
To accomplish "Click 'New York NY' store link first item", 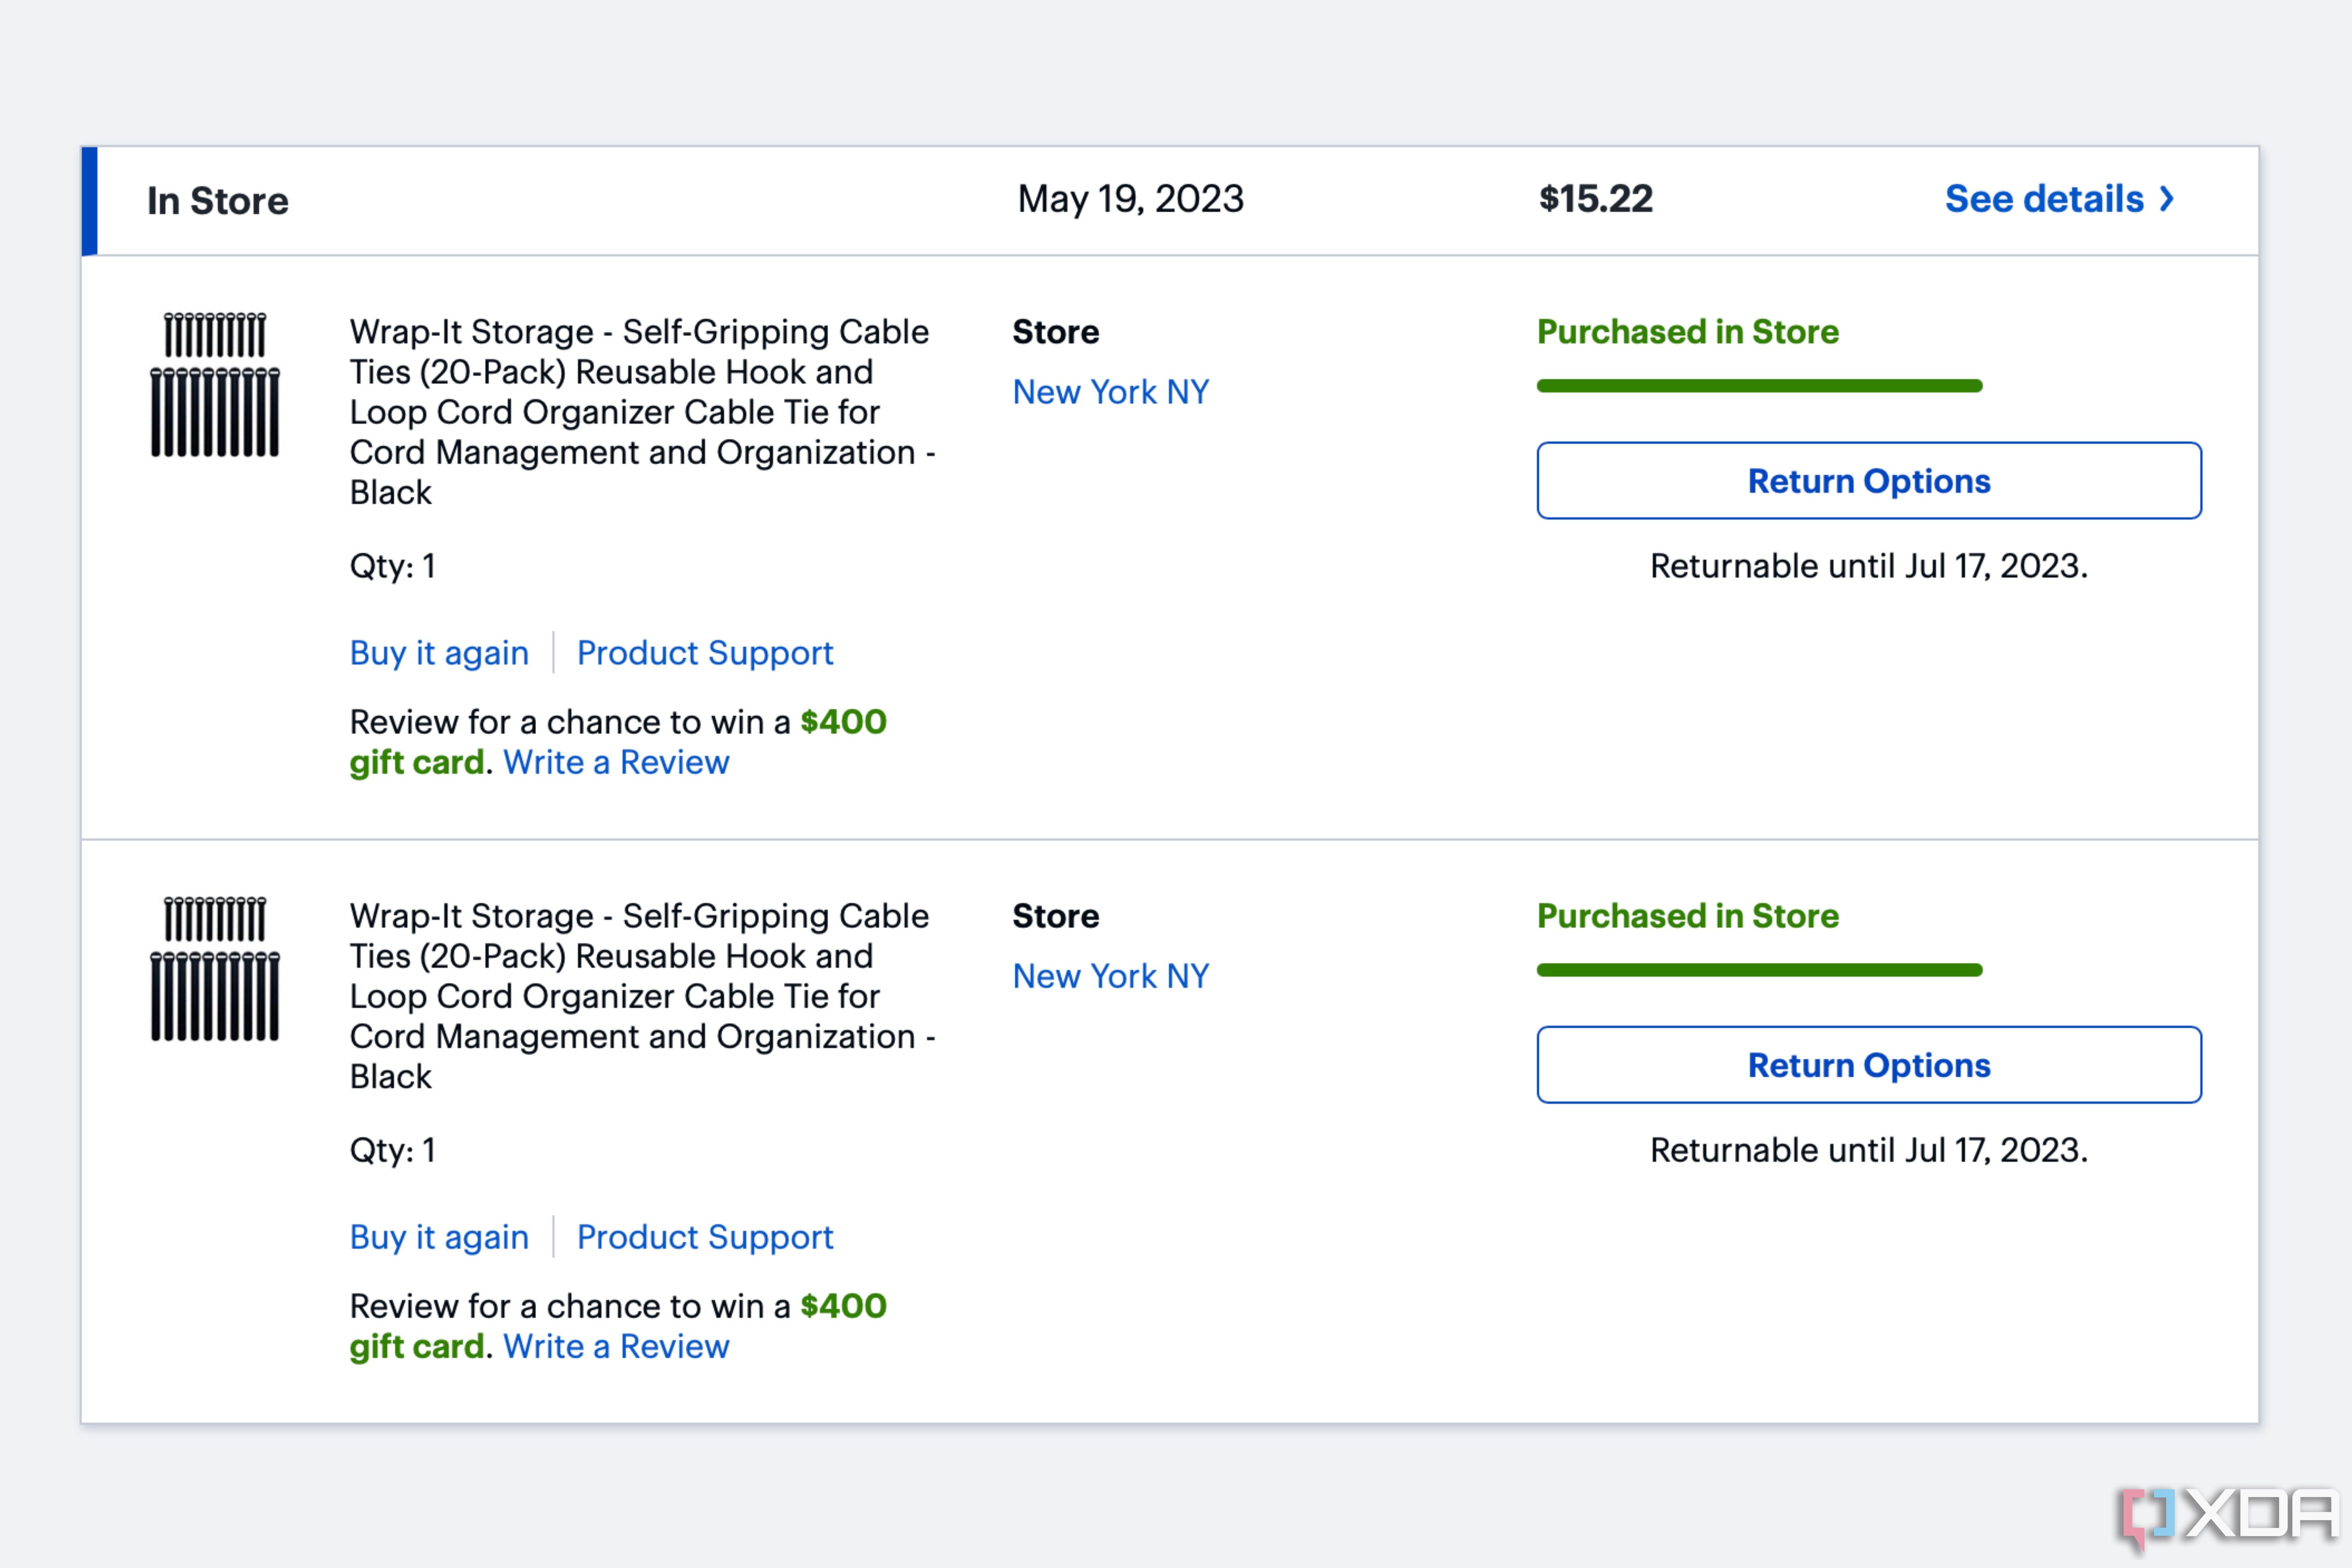I will pos(1109,388).
